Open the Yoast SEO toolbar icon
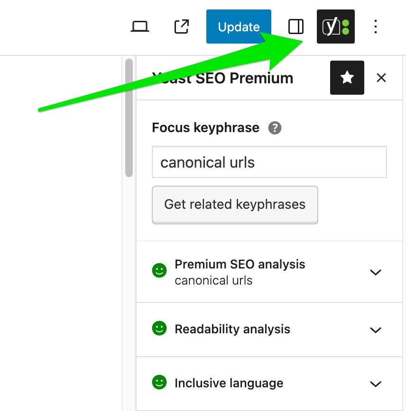 coord(335,27)
